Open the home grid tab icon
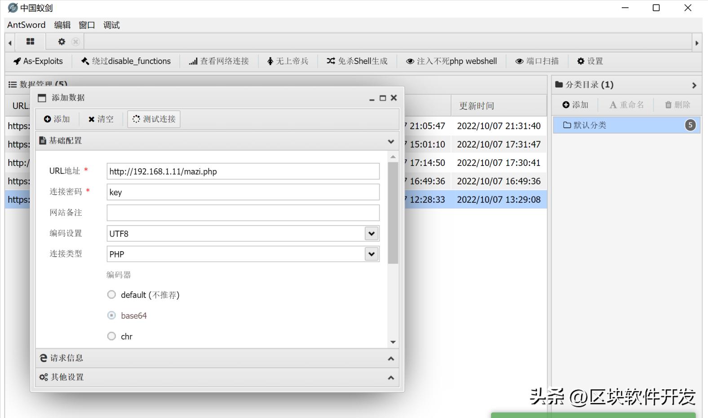Screen dimensions: 708x418 tap(30, 42)
